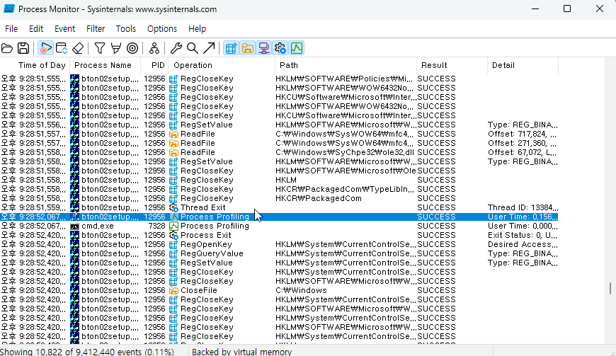Toggle Show Network Activity filter
This screenshot has width=616, height=356.
click(x=263, y=48)
